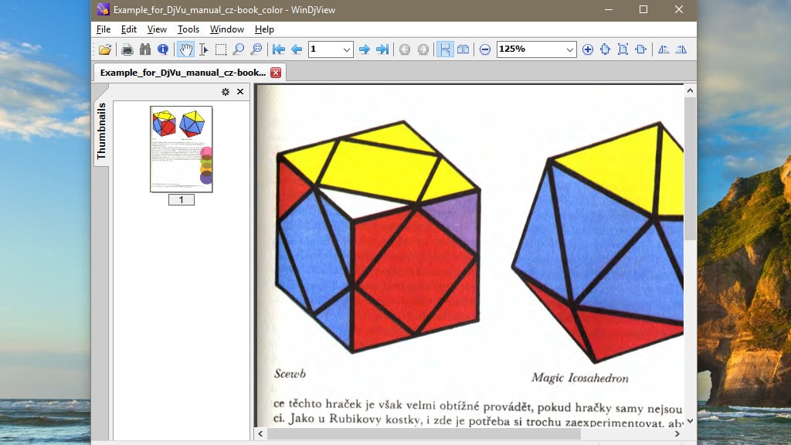Close the thumbnails side panel

point(240,92)
